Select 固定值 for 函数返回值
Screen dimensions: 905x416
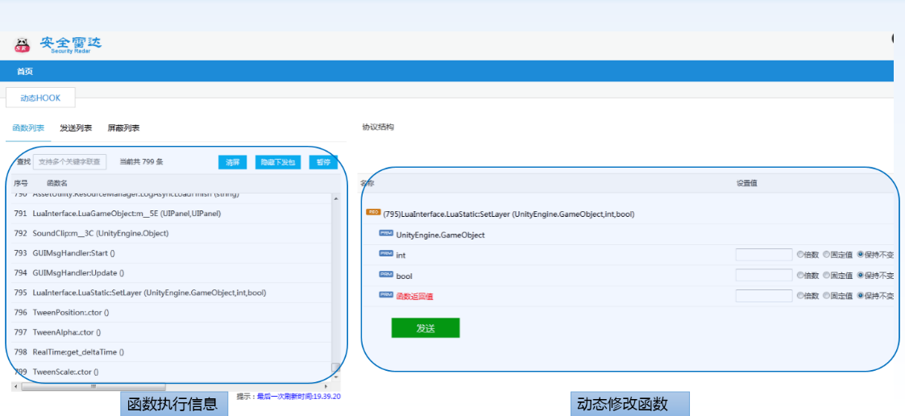[x=827, y=295]
